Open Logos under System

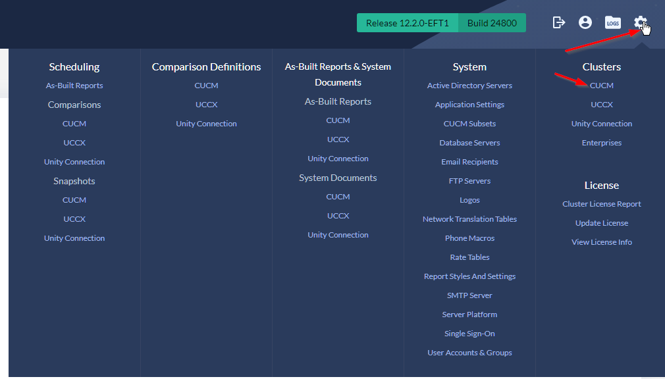[x=469, y=199]
